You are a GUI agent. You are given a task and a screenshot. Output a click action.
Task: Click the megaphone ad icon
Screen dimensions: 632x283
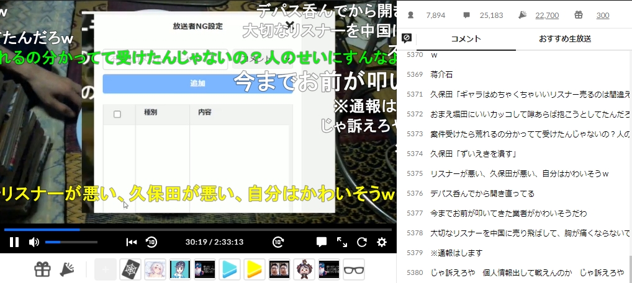click(66, 269)
